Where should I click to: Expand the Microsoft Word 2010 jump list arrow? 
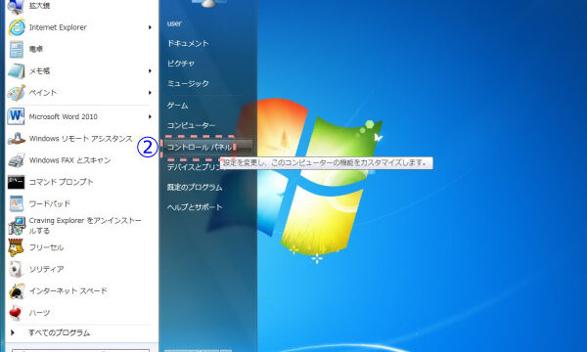[x=150, y=116]
